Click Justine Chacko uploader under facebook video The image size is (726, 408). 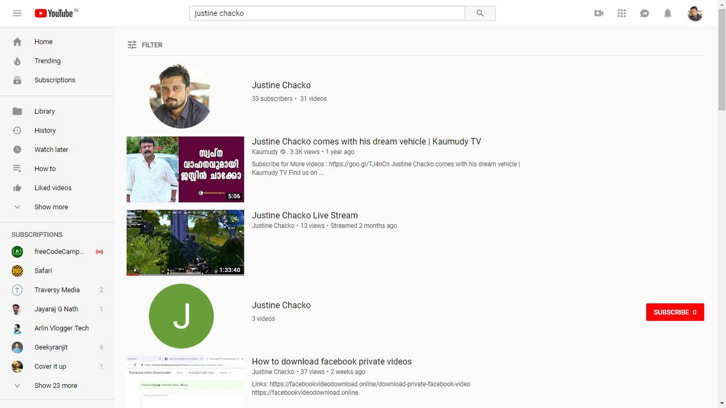(x=273, y=372)
